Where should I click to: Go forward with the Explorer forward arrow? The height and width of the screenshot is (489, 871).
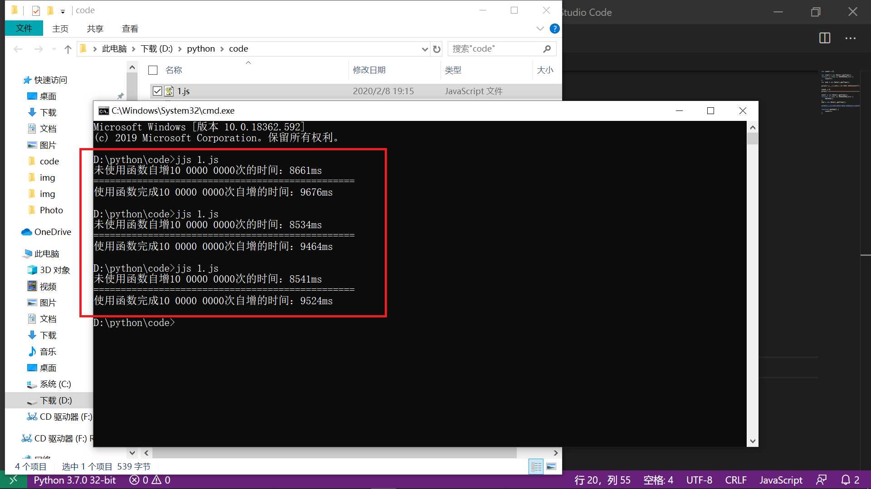click(39, 49)
